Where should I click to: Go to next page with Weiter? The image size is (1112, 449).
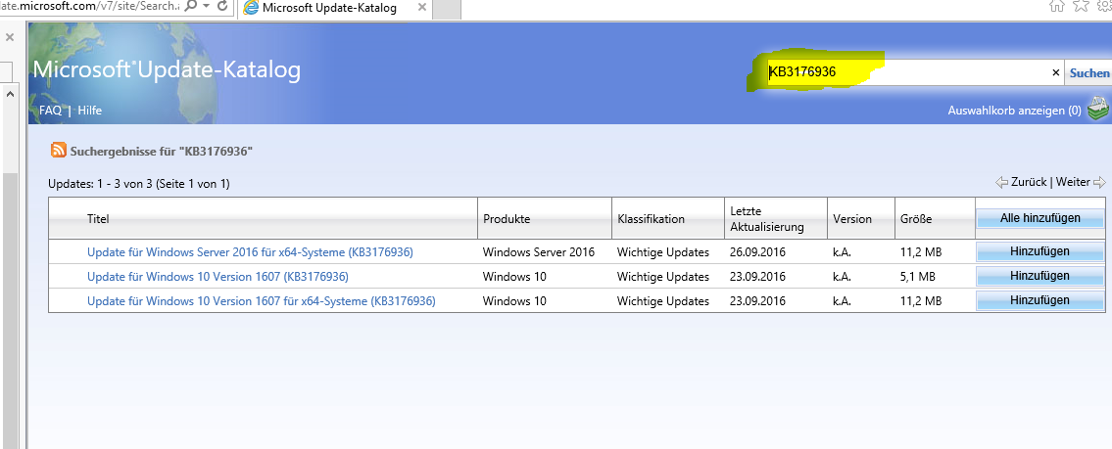click(x=1073, y=182)
